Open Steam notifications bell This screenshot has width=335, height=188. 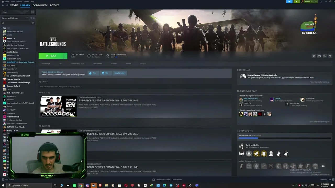(297, 2)
